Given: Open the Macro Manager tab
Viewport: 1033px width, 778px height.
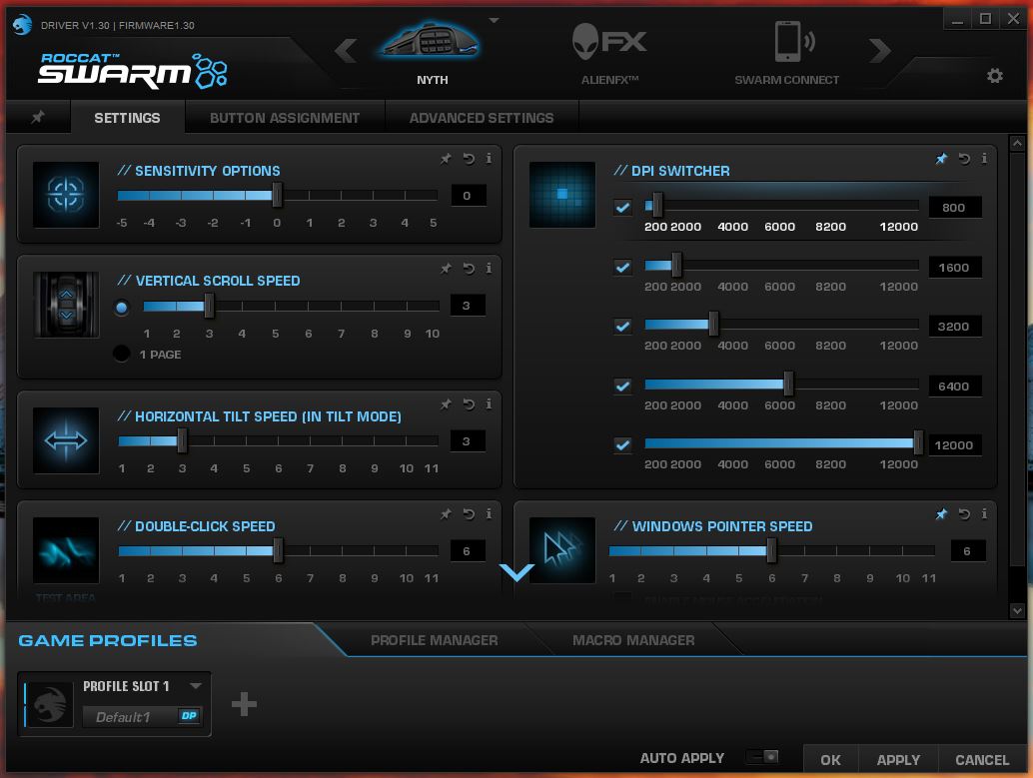Looking at the screenshot, I should pos(633,640).
